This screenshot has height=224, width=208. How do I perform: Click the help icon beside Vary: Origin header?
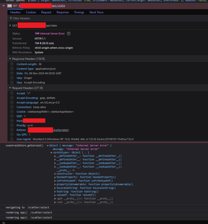(x=12, y=78)
